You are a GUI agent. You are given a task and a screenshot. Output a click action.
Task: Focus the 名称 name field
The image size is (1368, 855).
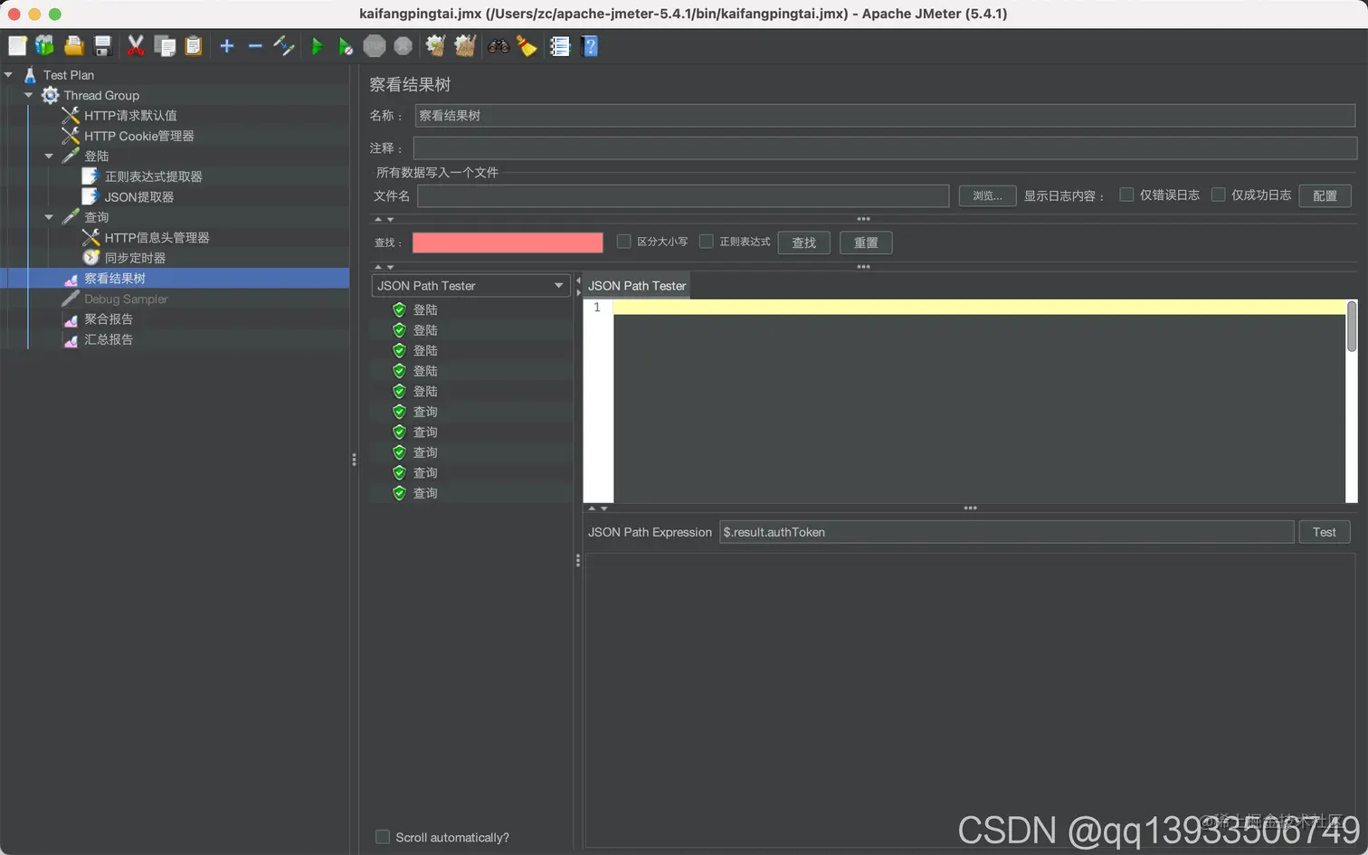pyautogui.click(x=885, y=116)
